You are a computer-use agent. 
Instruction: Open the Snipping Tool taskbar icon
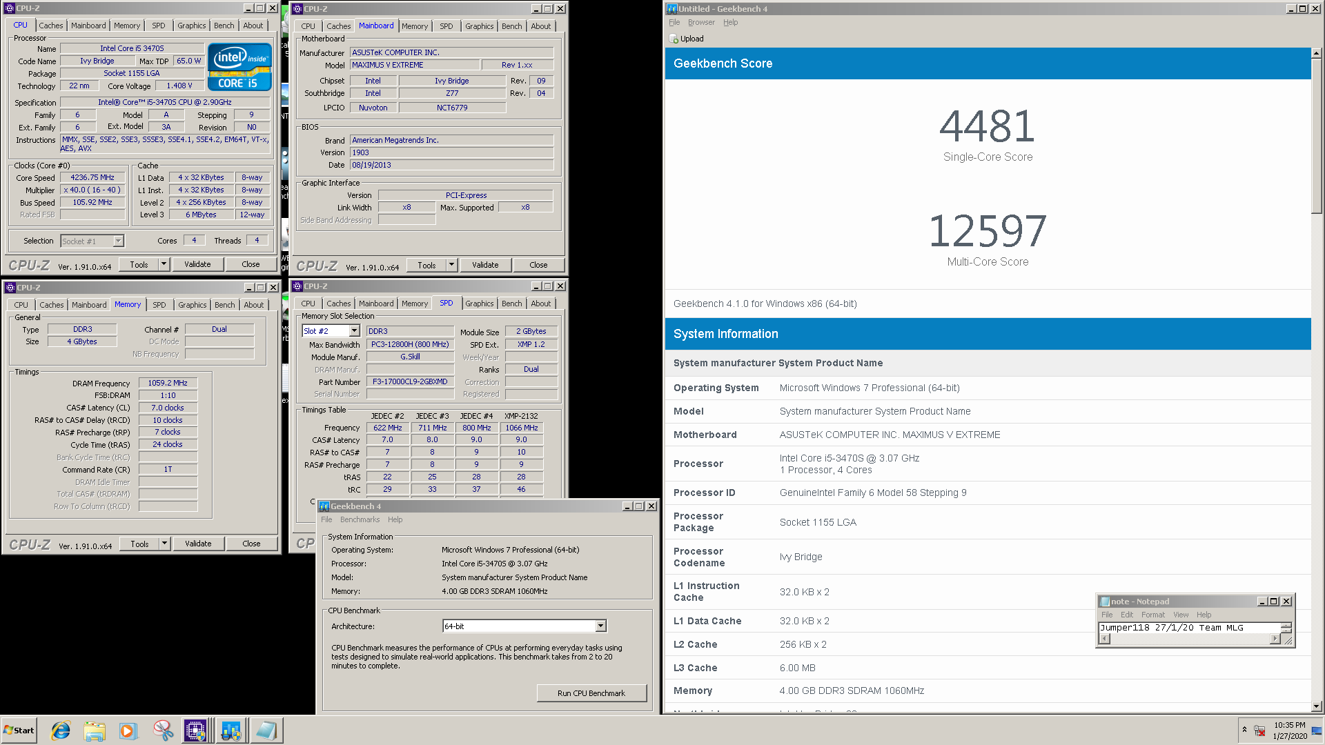click(163, 731)
